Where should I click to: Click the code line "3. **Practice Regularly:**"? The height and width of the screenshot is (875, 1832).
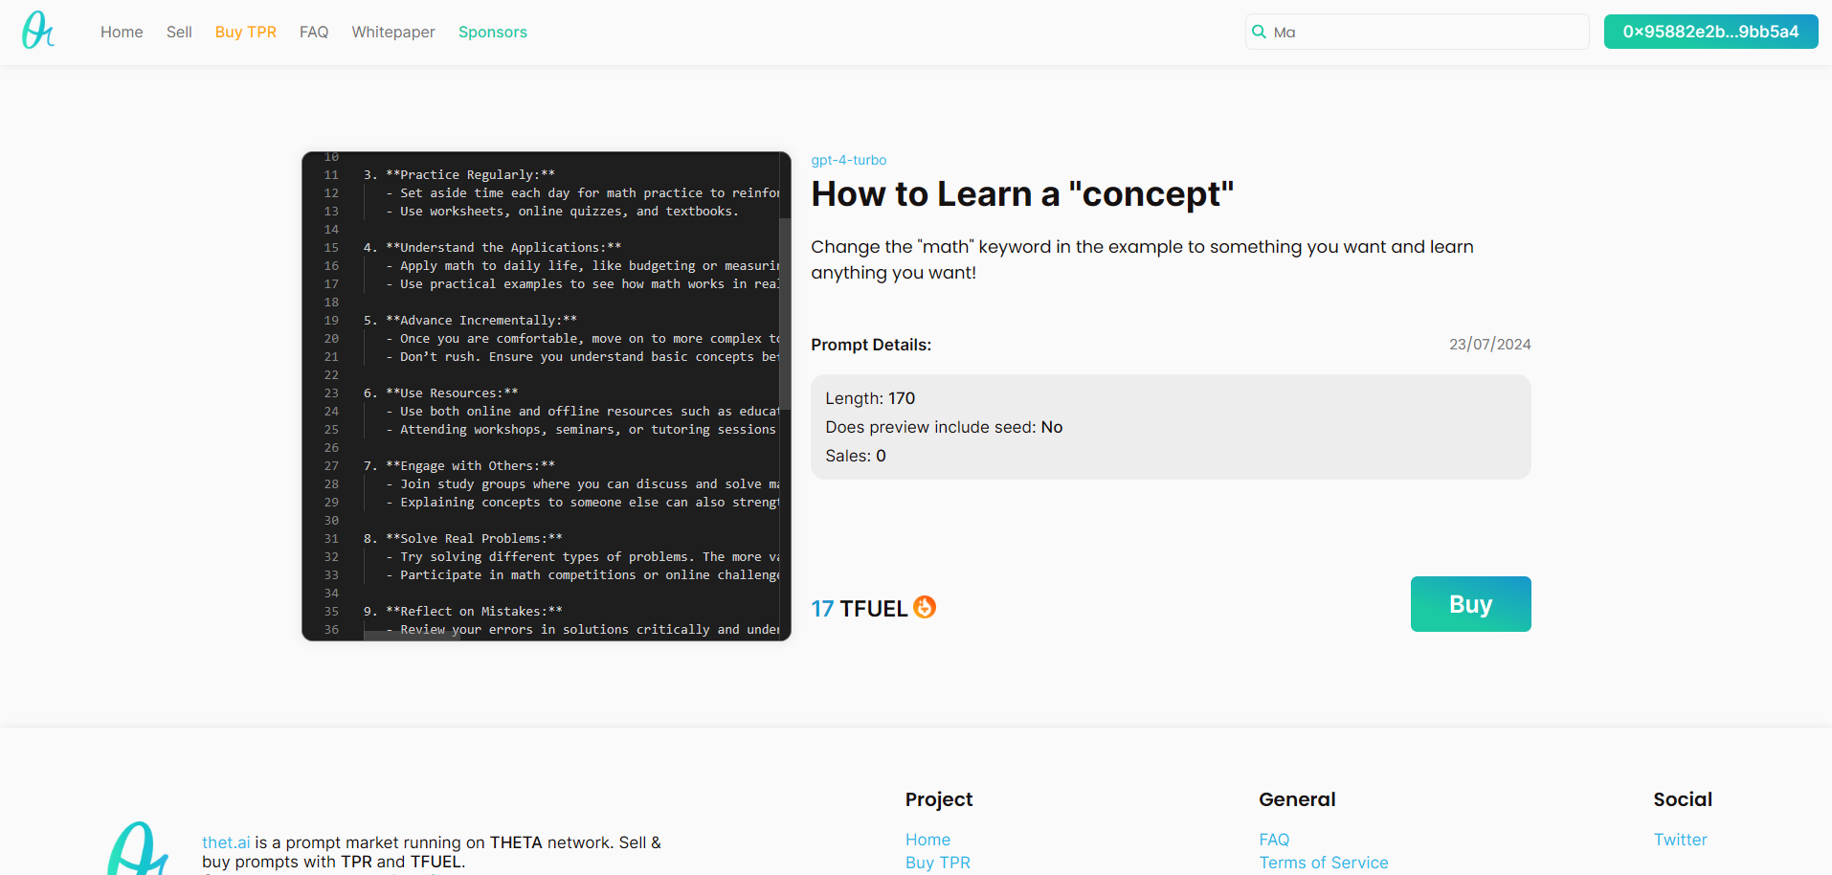[x=459, y=174]
